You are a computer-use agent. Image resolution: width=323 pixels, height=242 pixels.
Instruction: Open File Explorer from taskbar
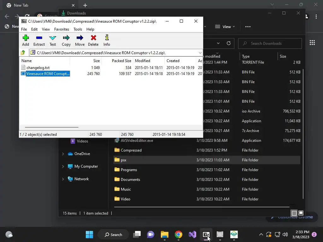point(165,234)
